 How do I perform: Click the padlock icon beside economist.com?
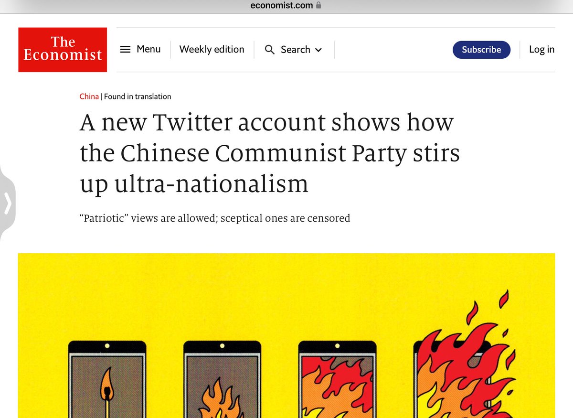tap(318, 6)
